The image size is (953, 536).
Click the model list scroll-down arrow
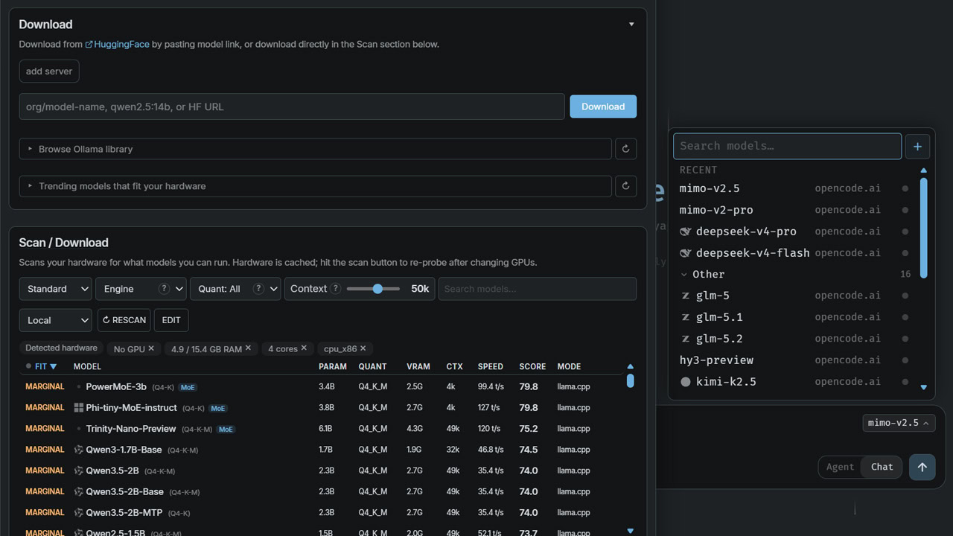click(x=924, y=387)
